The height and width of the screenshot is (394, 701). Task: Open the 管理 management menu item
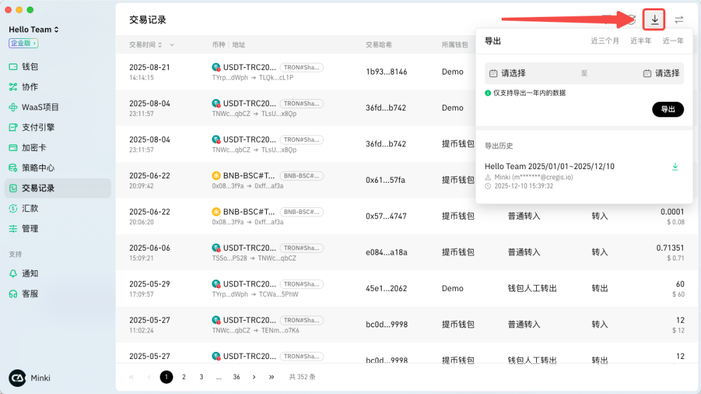point(29,228)
